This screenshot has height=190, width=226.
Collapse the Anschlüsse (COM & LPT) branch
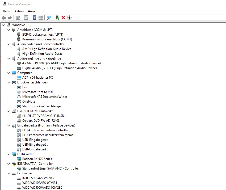pos(9,30)
